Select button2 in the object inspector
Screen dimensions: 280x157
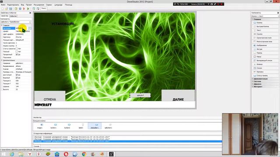pyautogui.click(x=67, y=126)
